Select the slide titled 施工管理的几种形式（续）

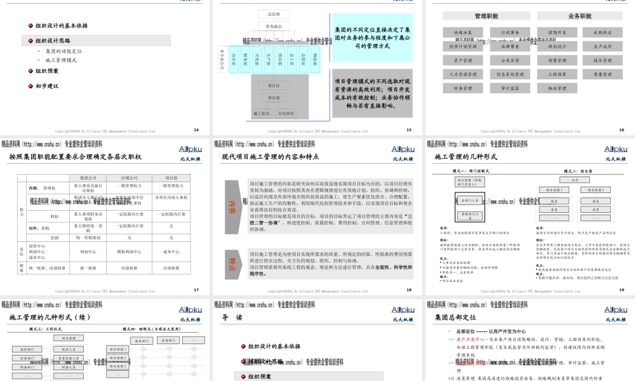(x=105, y=340)
